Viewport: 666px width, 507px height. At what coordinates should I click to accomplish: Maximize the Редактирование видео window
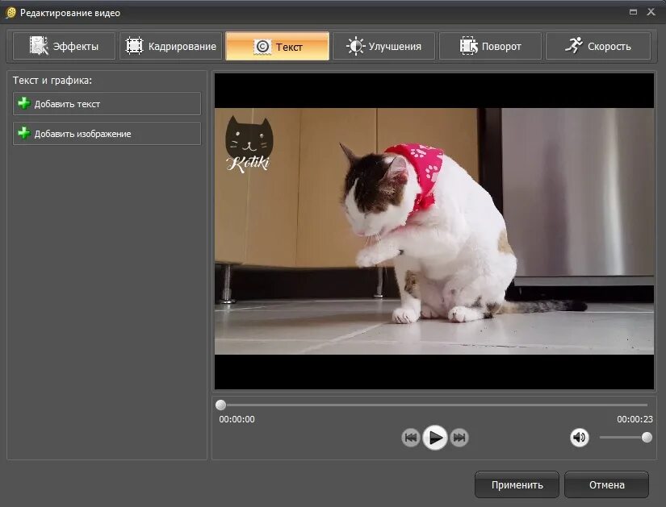coord(633,12)
